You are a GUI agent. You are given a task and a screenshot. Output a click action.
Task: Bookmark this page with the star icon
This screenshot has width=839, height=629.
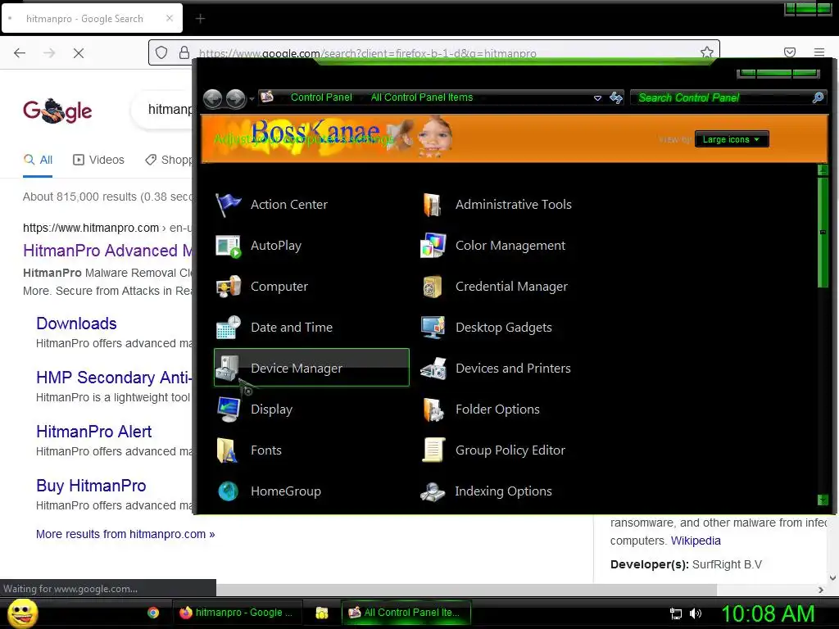point(707,52)
